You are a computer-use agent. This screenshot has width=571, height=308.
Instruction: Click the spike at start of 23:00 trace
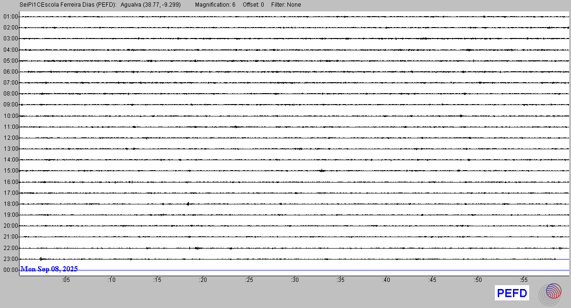click(41, 259)
